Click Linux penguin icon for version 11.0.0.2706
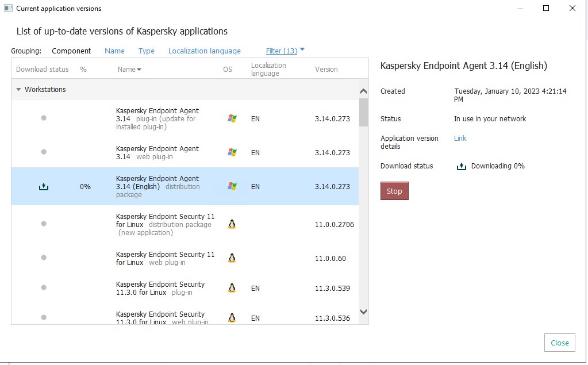Viewport: 588px width, 365px height. click(x=232, y=224)
